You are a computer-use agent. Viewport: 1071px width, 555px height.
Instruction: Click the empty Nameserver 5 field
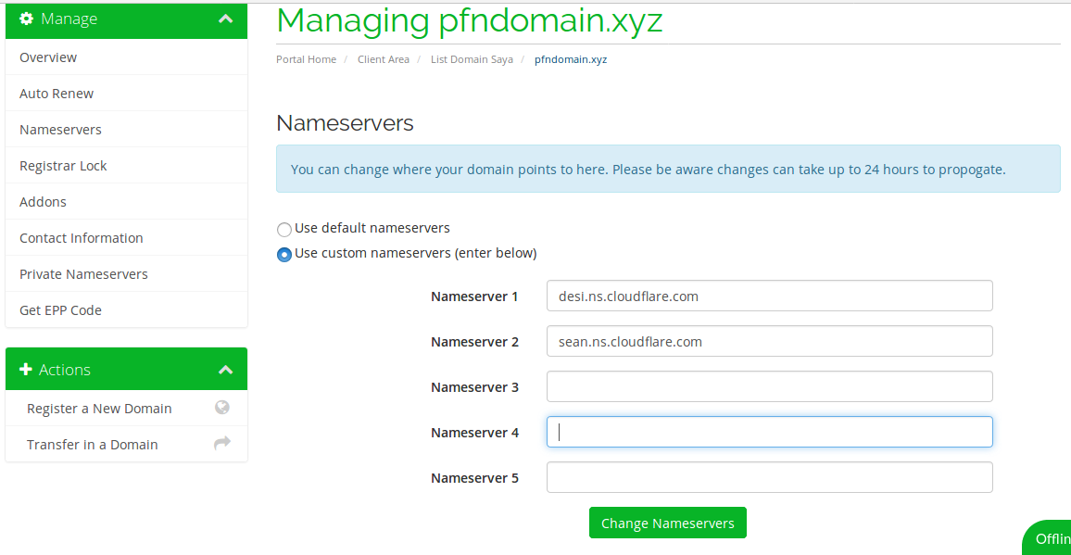click(x=769, y=478)
